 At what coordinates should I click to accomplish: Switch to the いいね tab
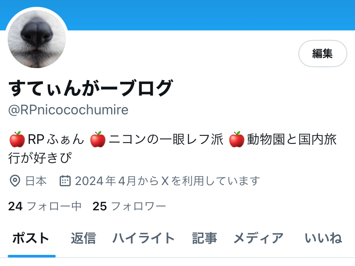pyautogui.click(x=323, y=239)
